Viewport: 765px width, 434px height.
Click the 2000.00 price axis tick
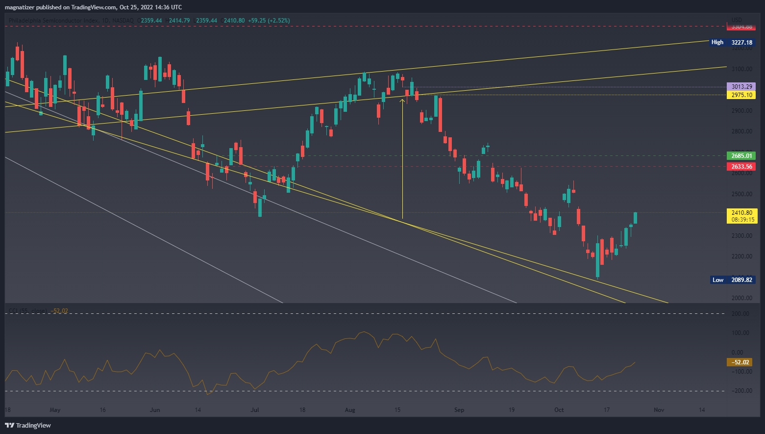(741, 298)
